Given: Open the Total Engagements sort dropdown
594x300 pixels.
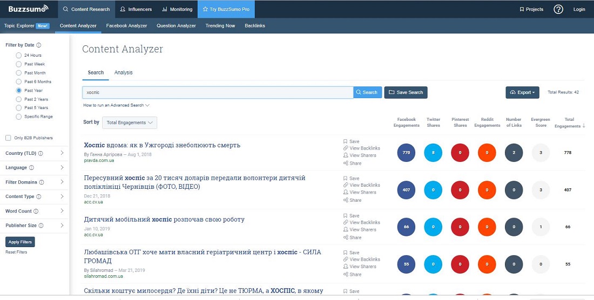Looking at the screenshot, I should 130,122.
